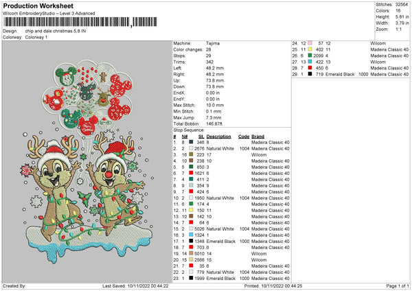Click the tan swatch in the 5010-stitch row

191,253
